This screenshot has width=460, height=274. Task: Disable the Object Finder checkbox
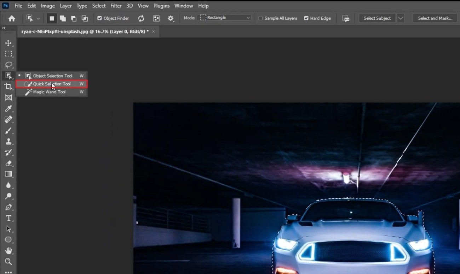(99, 18)
